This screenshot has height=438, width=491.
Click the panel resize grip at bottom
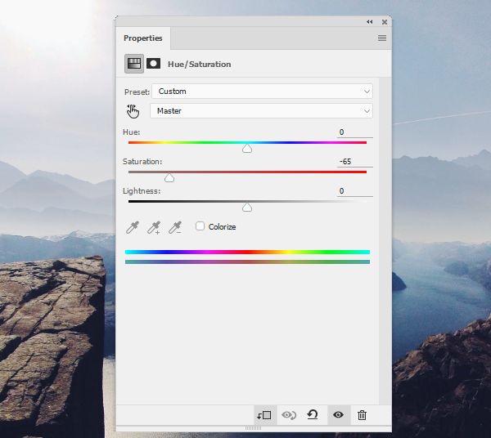tap(253, 428)
